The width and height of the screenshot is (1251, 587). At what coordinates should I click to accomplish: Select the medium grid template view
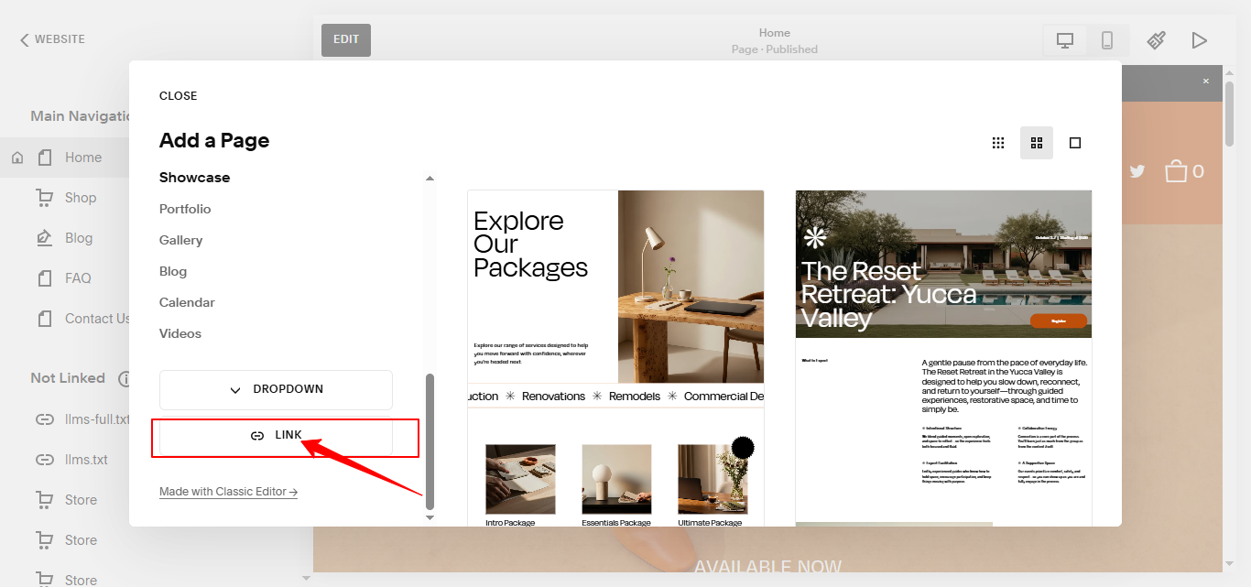(1037, 143)
